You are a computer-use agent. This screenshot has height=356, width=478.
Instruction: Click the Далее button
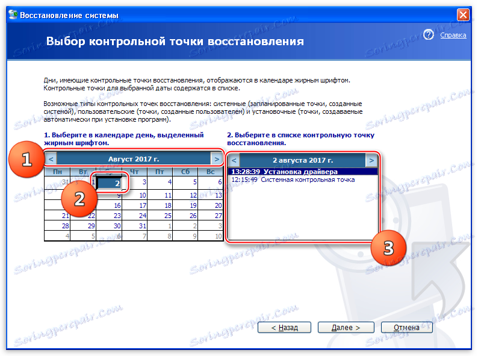(x=346, y=327)
